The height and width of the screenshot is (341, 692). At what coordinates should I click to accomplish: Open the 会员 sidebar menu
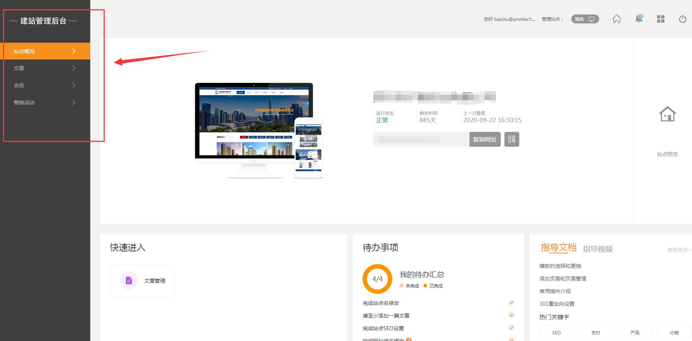(45, 85)
